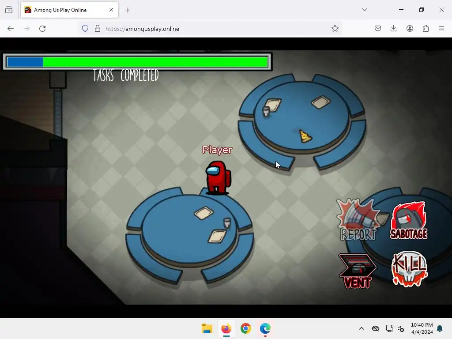Click the pizza slice on the table

tap(305, 136)
